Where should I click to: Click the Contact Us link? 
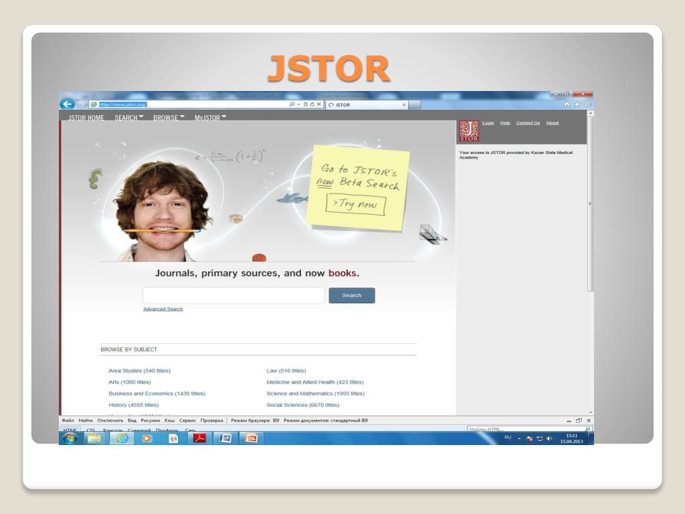coord(528,123)
